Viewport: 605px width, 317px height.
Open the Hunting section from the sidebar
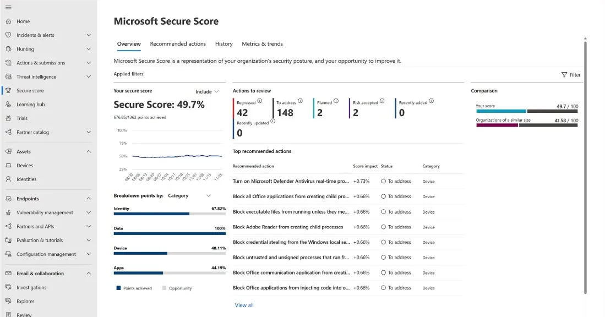[x=25, y=48]
